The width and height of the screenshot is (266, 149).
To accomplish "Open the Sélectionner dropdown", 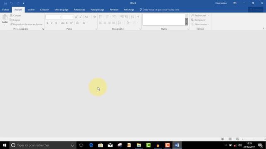I will click(200, 24).
